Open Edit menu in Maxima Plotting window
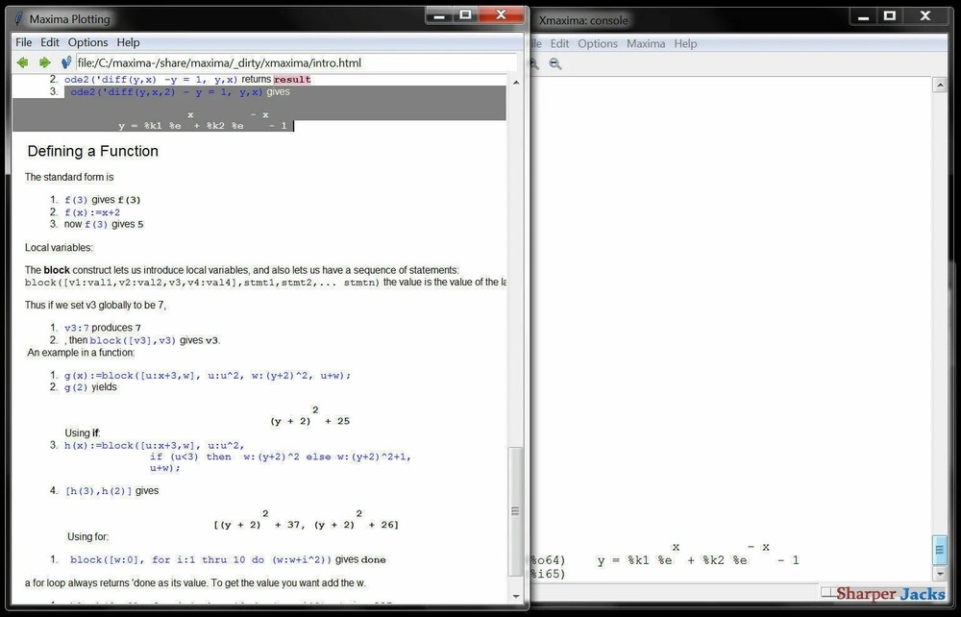The image size is (961, 617). pyautogui.click(x=50, y=42)
